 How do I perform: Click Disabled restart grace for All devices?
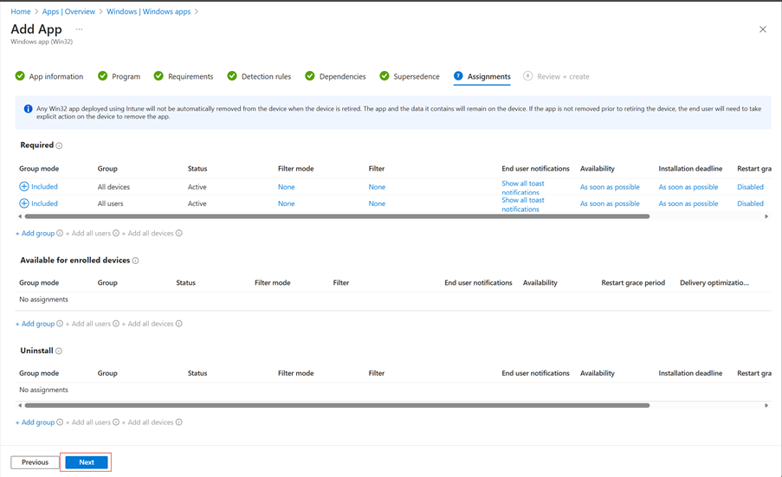[x=750, y=187]
